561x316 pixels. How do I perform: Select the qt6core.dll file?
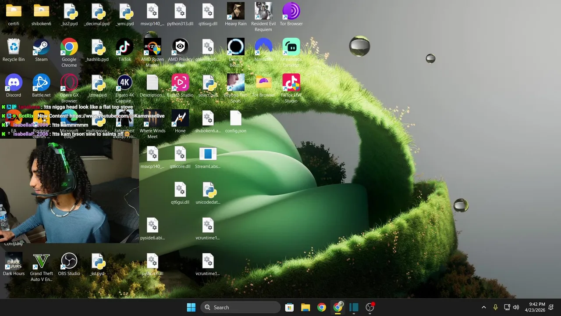click(180, 157)
